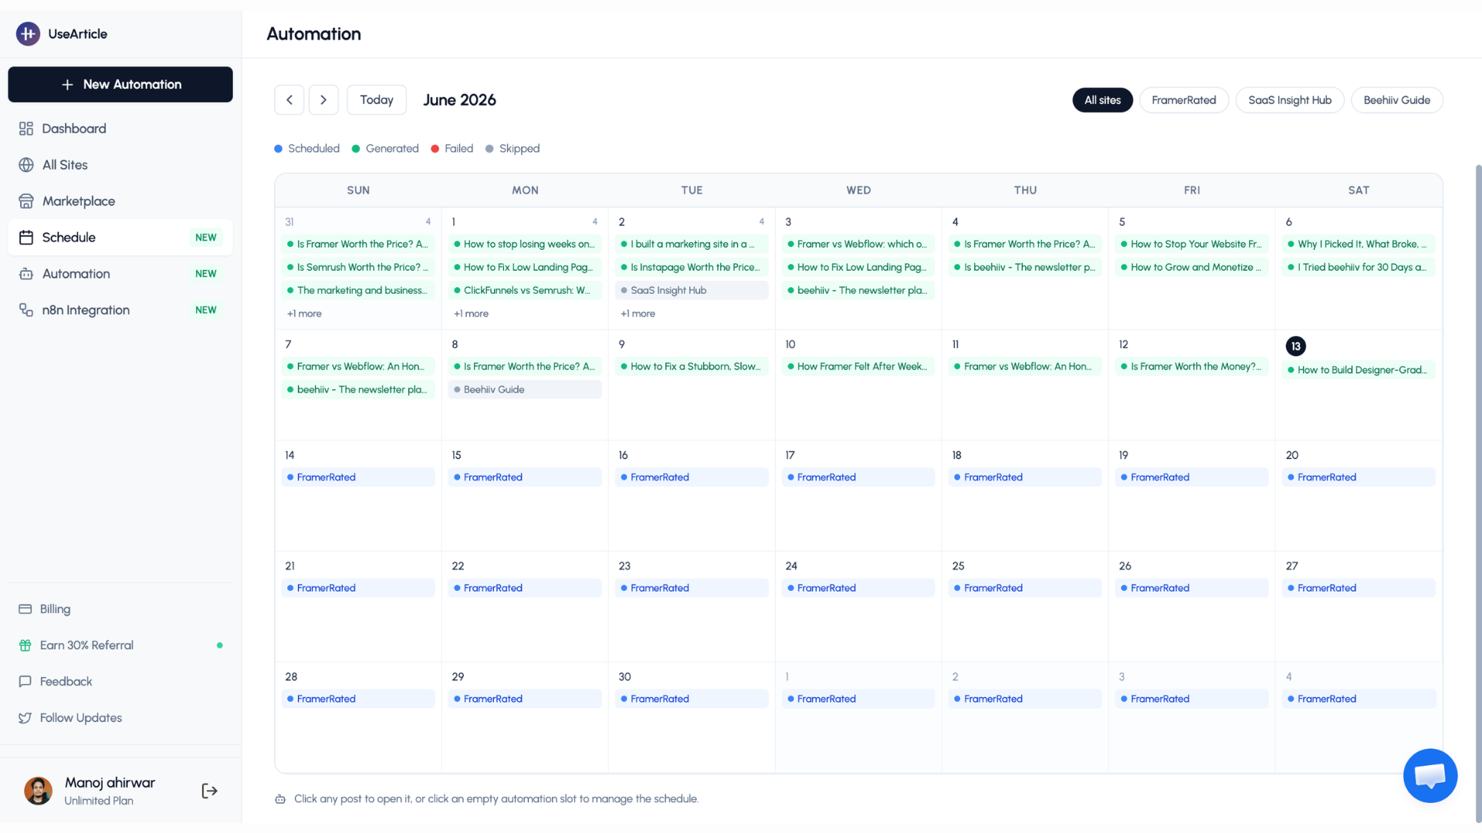
Task: Open 'I Tried beehiiv for 30 Days' post
Action: coord(1358,268)
